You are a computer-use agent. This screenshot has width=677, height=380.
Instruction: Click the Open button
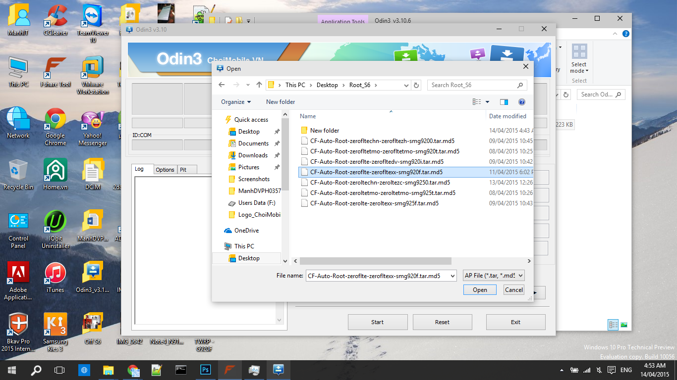point(480,290)
